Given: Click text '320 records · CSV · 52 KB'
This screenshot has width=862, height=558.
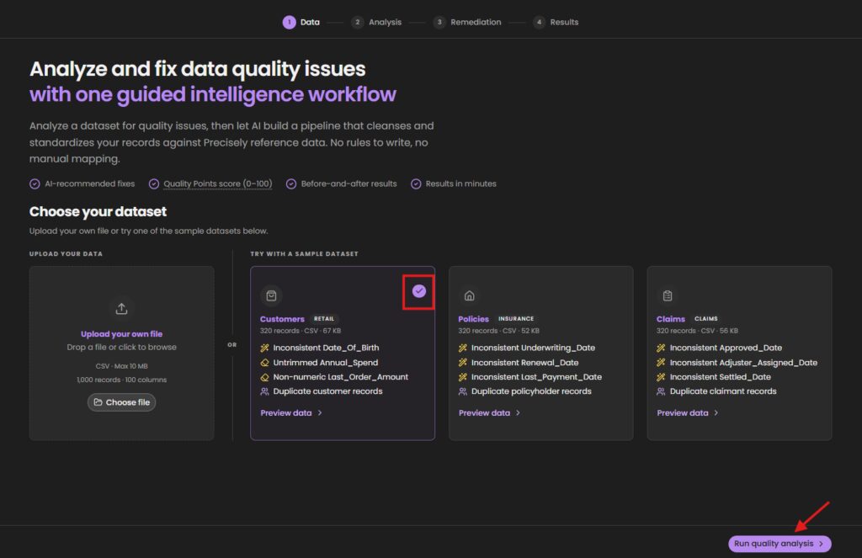Looking at the screenshot, I should pyautogui.click(x=498, y=331).
